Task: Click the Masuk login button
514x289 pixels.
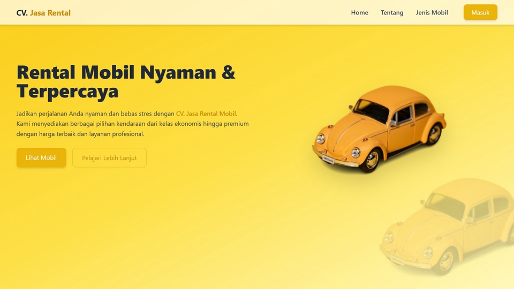Action: 480,12
